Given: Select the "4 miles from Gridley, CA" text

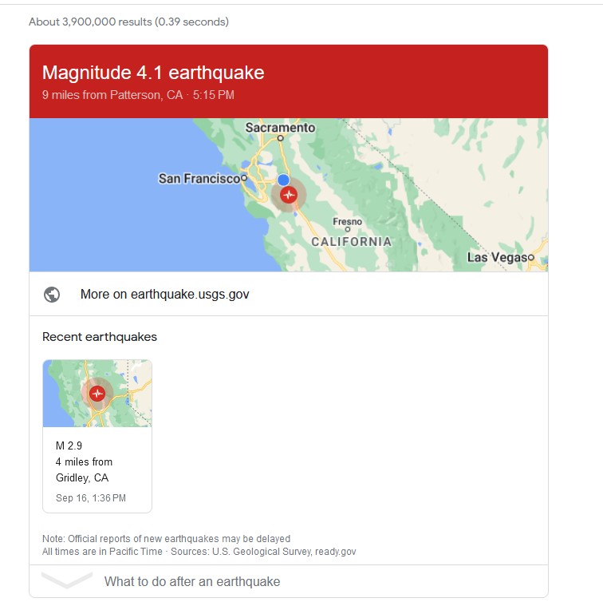Looking at the screenshot, I should point(84,469).
